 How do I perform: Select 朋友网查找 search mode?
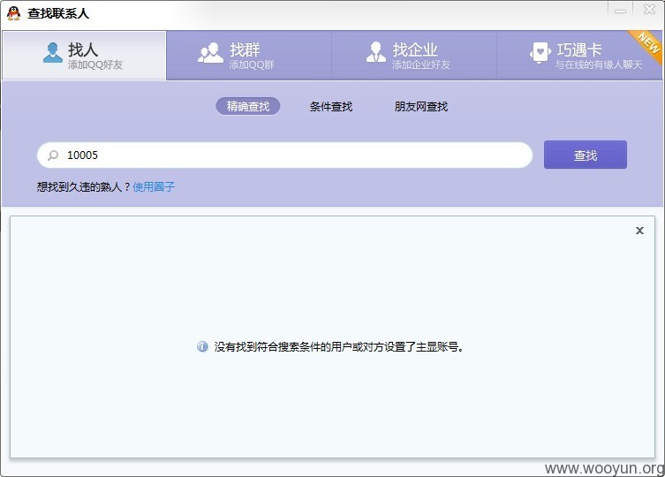coord(421,107)
